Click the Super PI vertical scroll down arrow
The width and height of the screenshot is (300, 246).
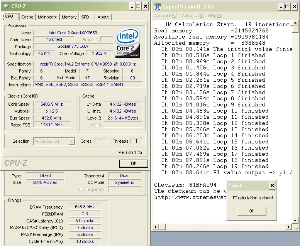pos(295,221)
